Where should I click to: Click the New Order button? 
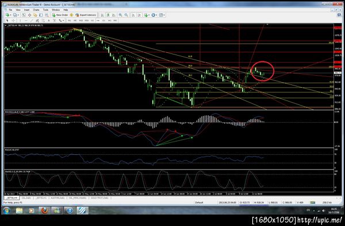point(60,15)
